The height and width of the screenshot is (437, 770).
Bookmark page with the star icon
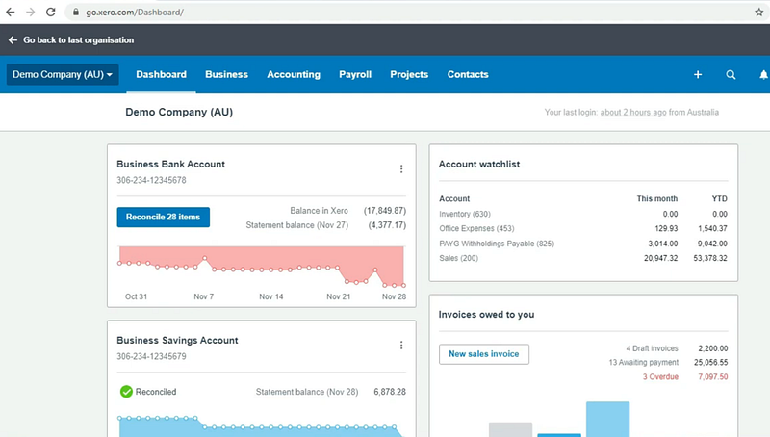pyautogui.click(x=759, y=13)
